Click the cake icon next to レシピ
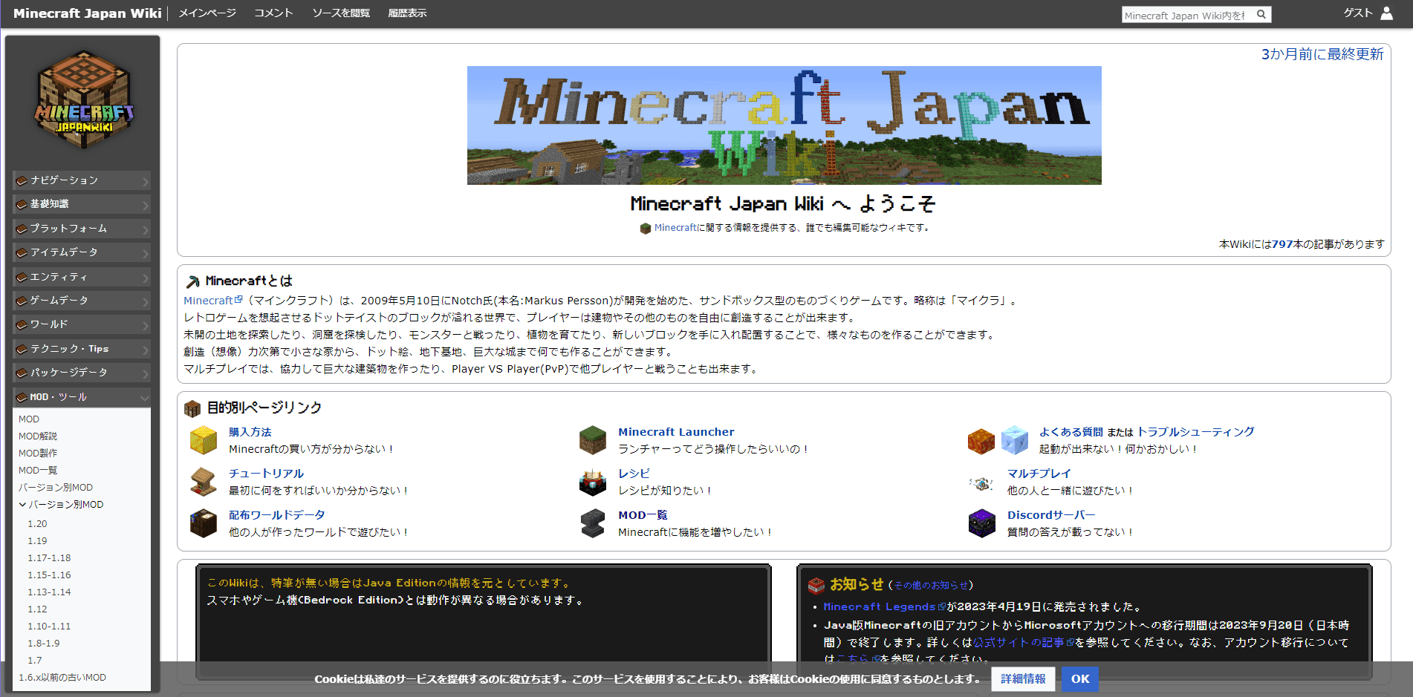Screen dimensions: 1413x697 click(x=592, y=482)
